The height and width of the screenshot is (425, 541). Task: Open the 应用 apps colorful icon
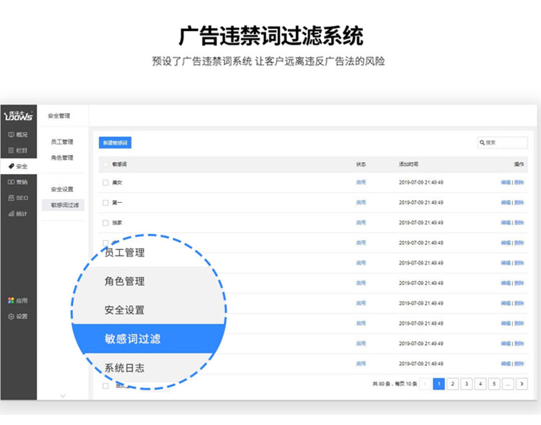11,300
